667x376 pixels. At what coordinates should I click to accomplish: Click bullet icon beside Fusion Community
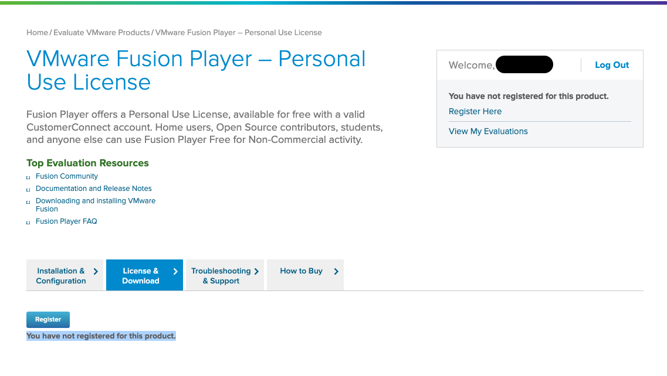[x=28, y=177]
